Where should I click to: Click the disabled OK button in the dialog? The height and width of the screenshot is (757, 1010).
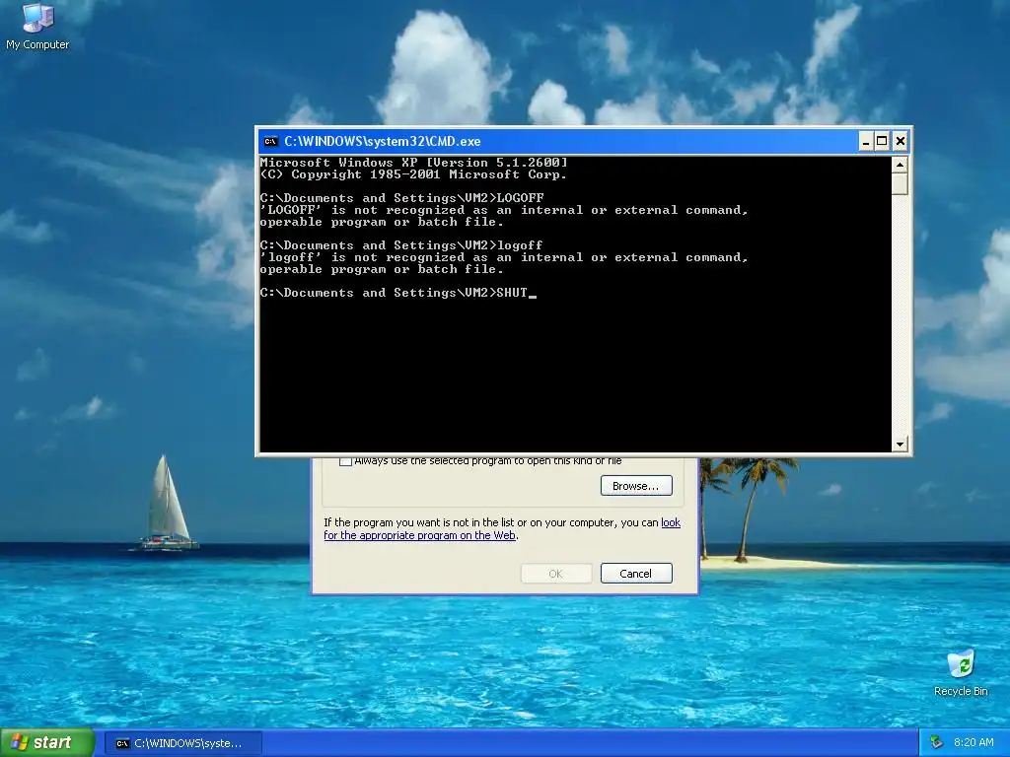[x=556, y=573]
